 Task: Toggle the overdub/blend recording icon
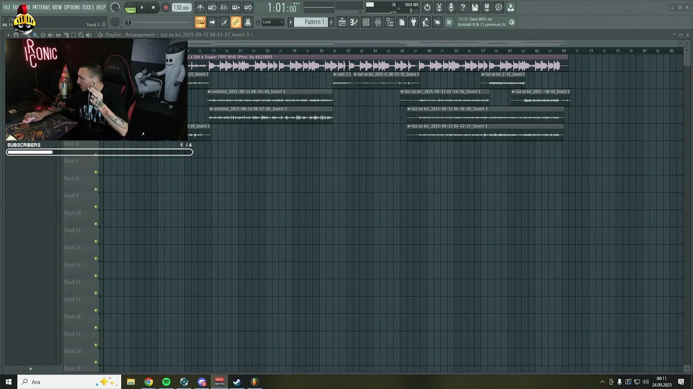(x=236, y=8)
